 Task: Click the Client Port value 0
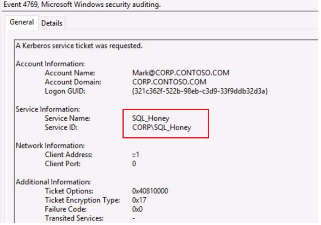tap(134, 164)
